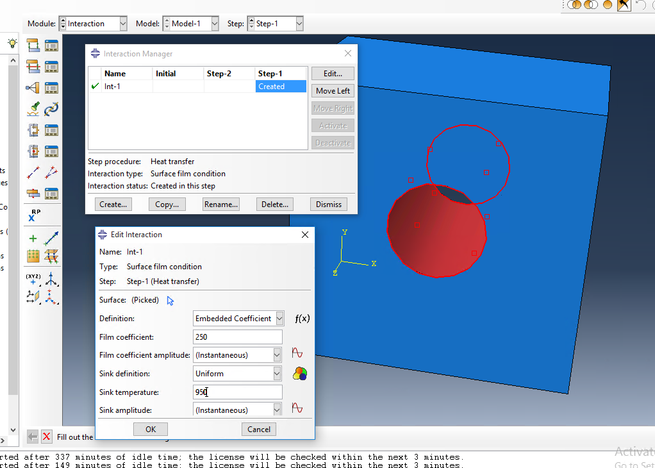
Task: Click the sink amplitude curve icon
Action: click(297, 408)
